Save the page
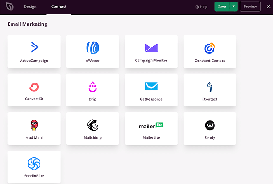Image resolution: width=273 pixels, height=184 pixels. (222, 7)
